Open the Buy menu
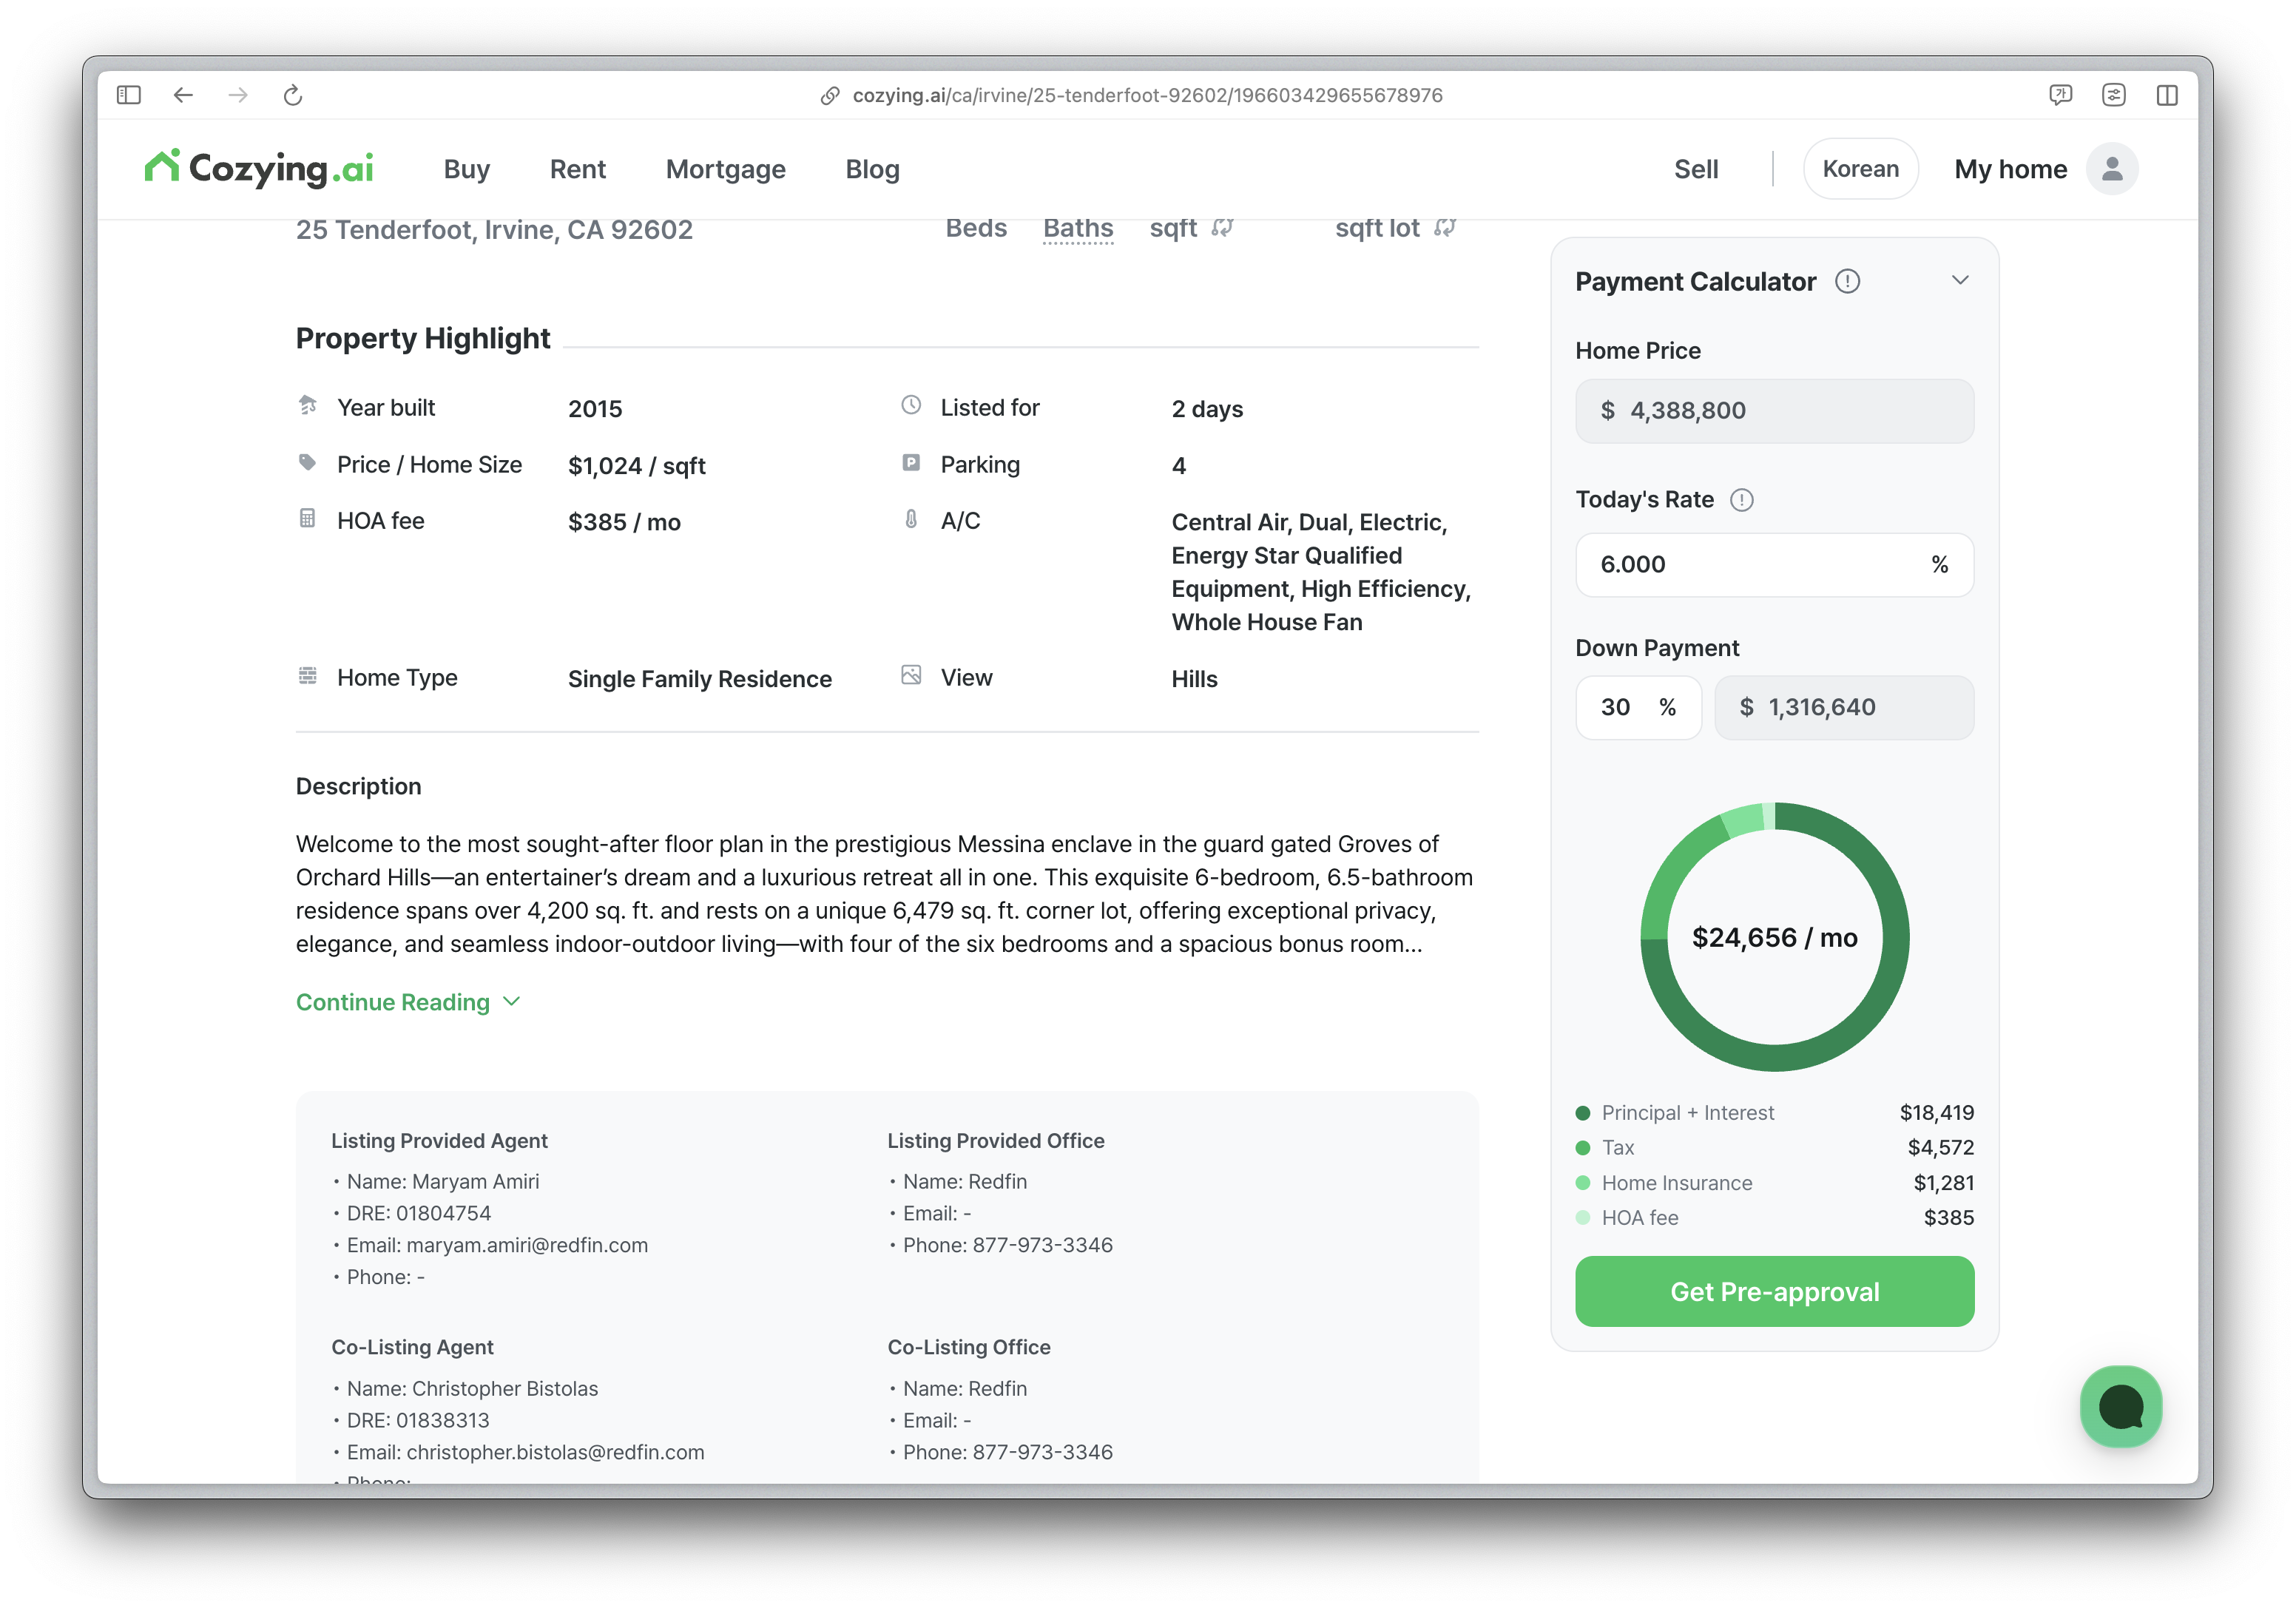2296x1608 pixels. [x=466, y=169]
